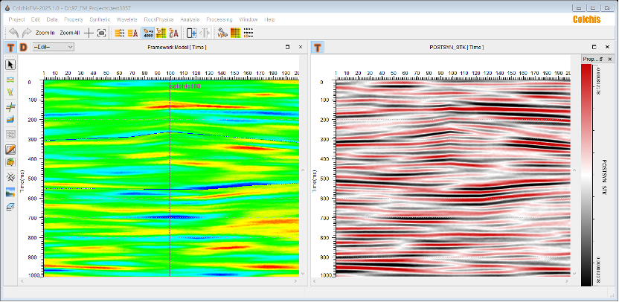Click Framework Model horizontal scrollbar
This screenshot has height=302, width=619.
click(x=158, y=281)
